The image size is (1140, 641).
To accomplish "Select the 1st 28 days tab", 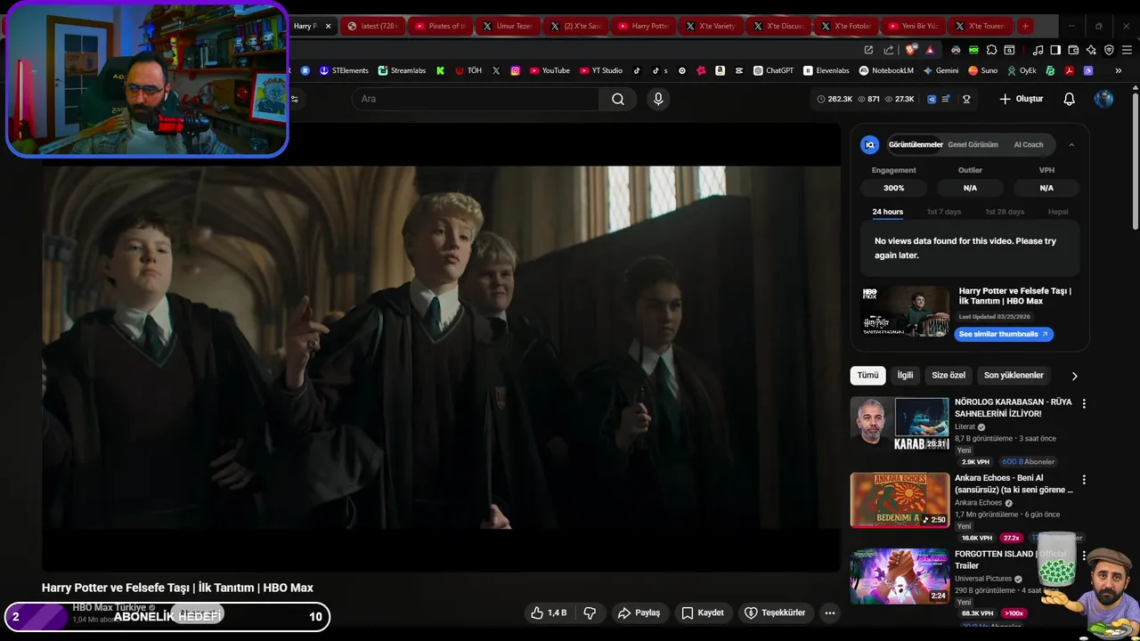I will [x=1004, y=212].
